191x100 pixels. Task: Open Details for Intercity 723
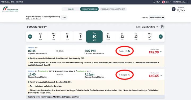[121, 51]
